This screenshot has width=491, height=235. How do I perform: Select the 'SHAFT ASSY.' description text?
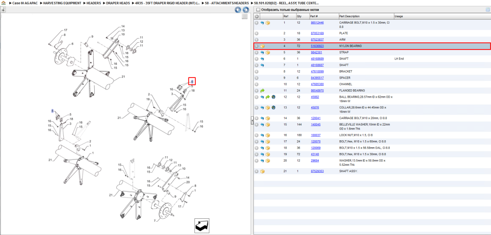pyautogui.click(x=349, y=172)
